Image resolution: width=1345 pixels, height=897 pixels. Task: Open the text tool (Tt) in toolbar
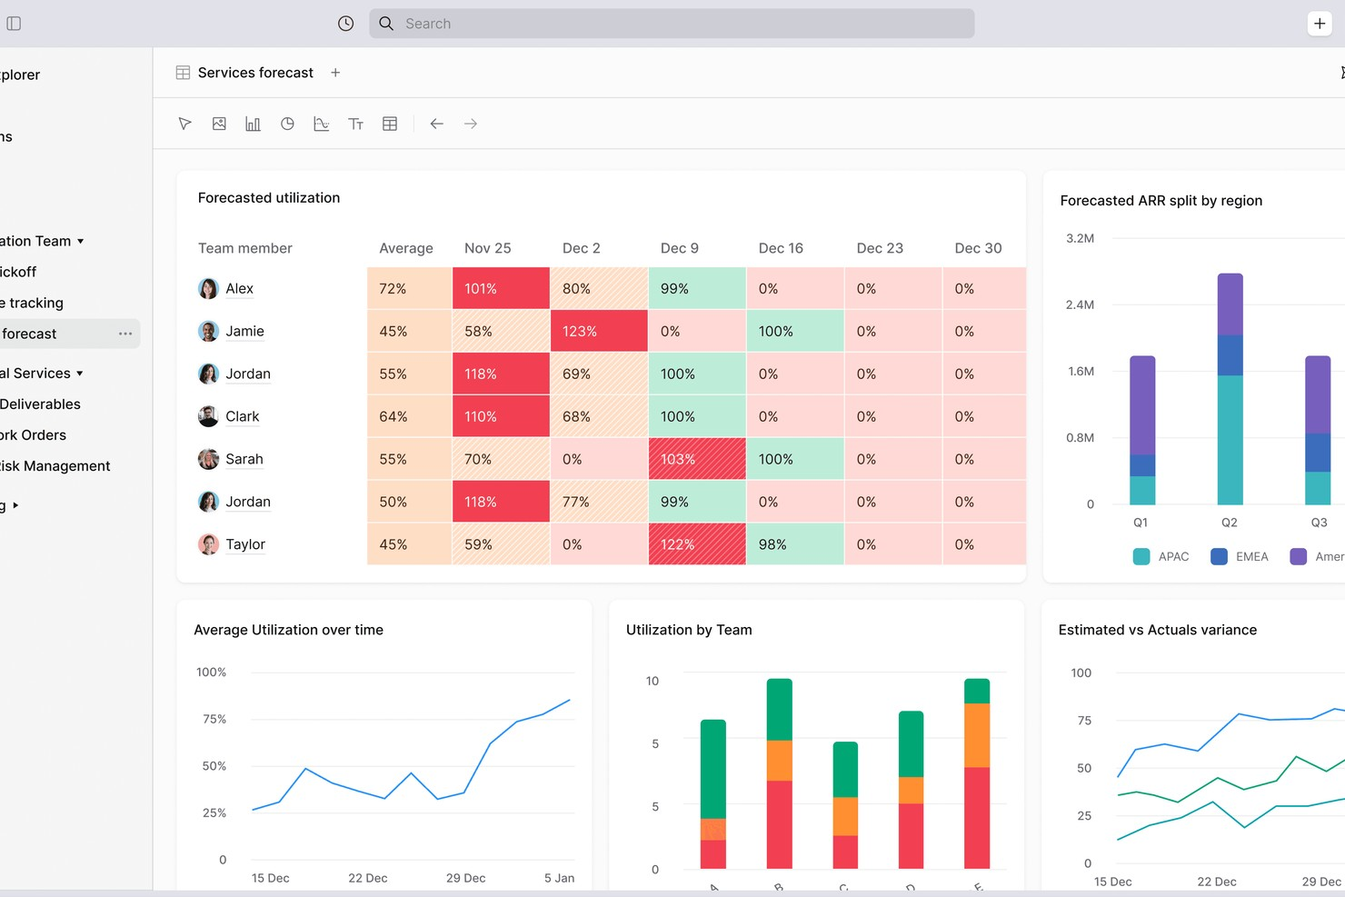tap(355, 124)
